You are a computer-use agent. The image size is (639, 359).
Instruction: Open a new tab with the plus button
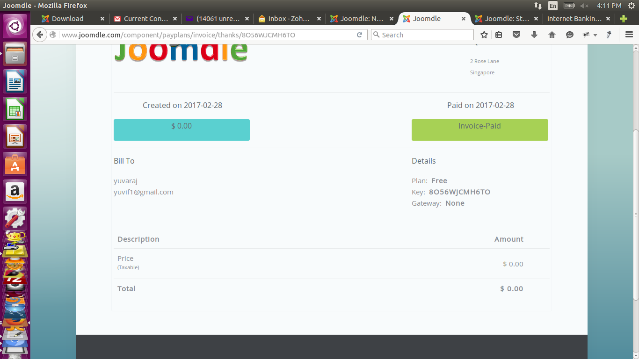[623, 19]
